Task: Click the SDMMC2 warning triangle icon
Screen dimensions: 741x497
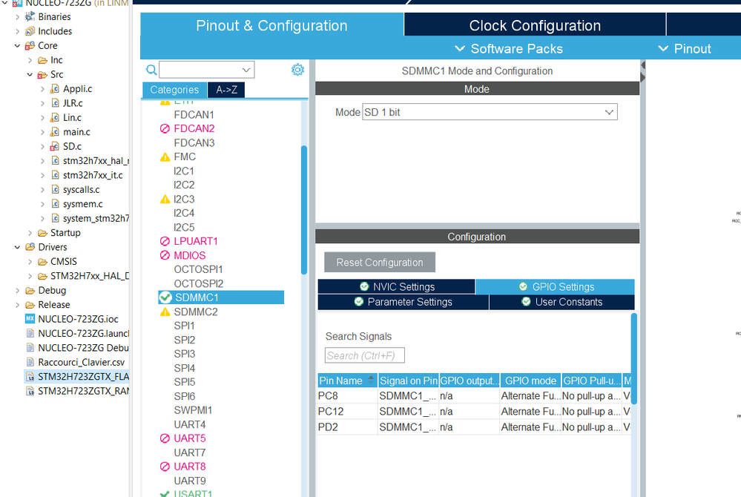Action: tap(165, 312)
